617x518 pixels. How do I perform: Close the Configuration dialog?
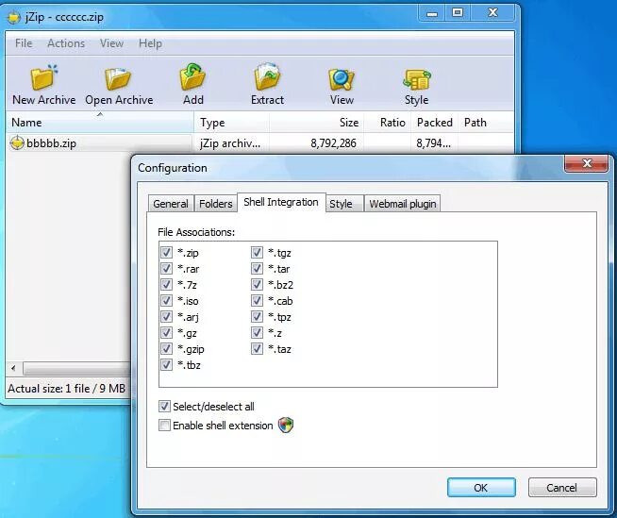pos(587,163)
